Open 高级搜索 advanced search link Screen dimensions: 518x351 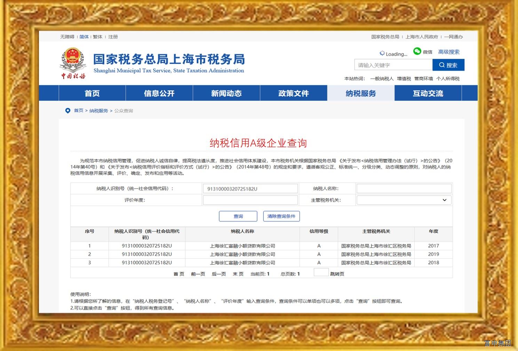[449, 52]
